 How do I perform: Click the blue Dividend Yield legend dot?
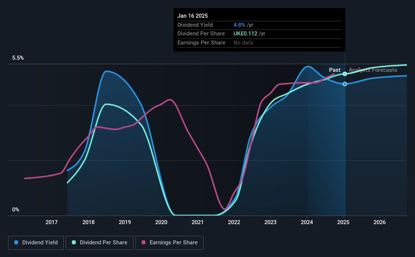(x=16, y=242)
